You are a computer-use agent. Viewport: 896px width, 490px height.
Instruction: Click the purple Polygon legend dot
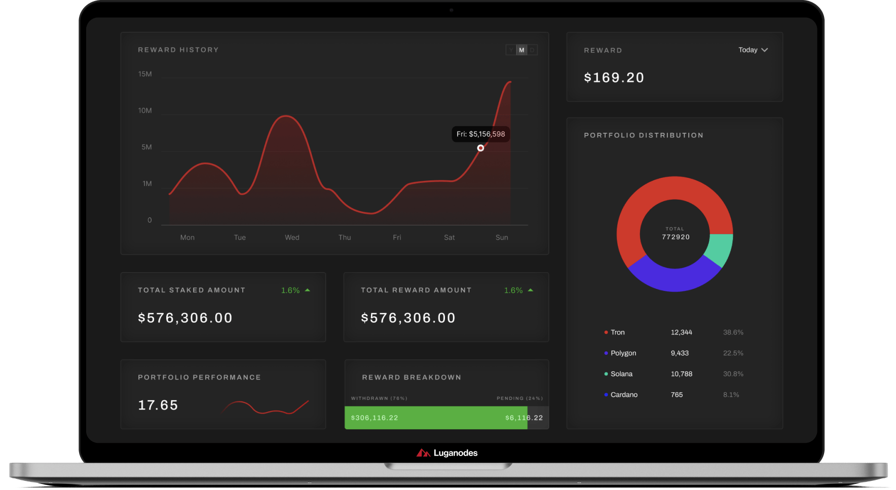[x=606, y=353]
